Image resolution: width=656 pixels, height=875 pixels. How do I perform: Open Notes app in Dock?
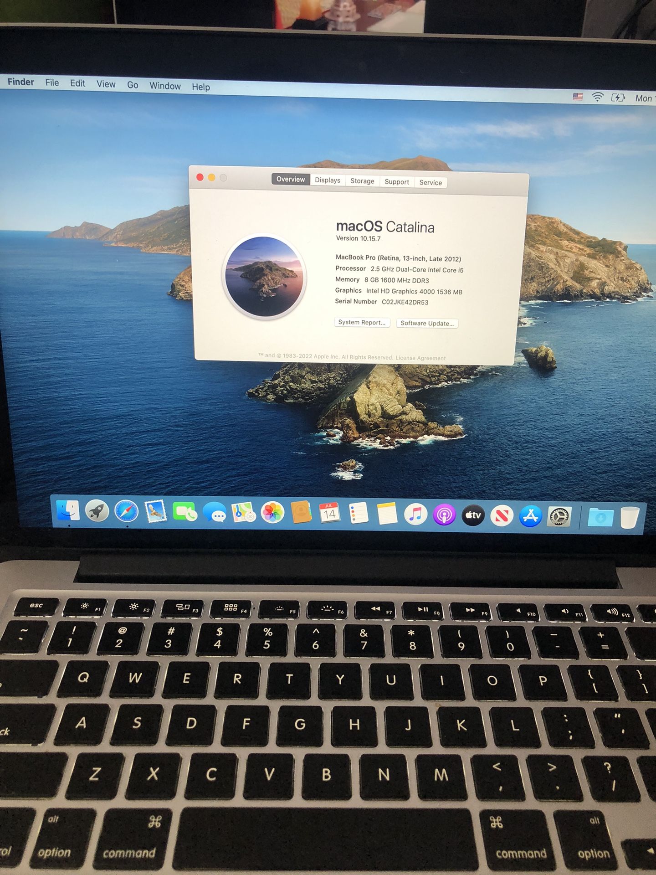(387, 514)
